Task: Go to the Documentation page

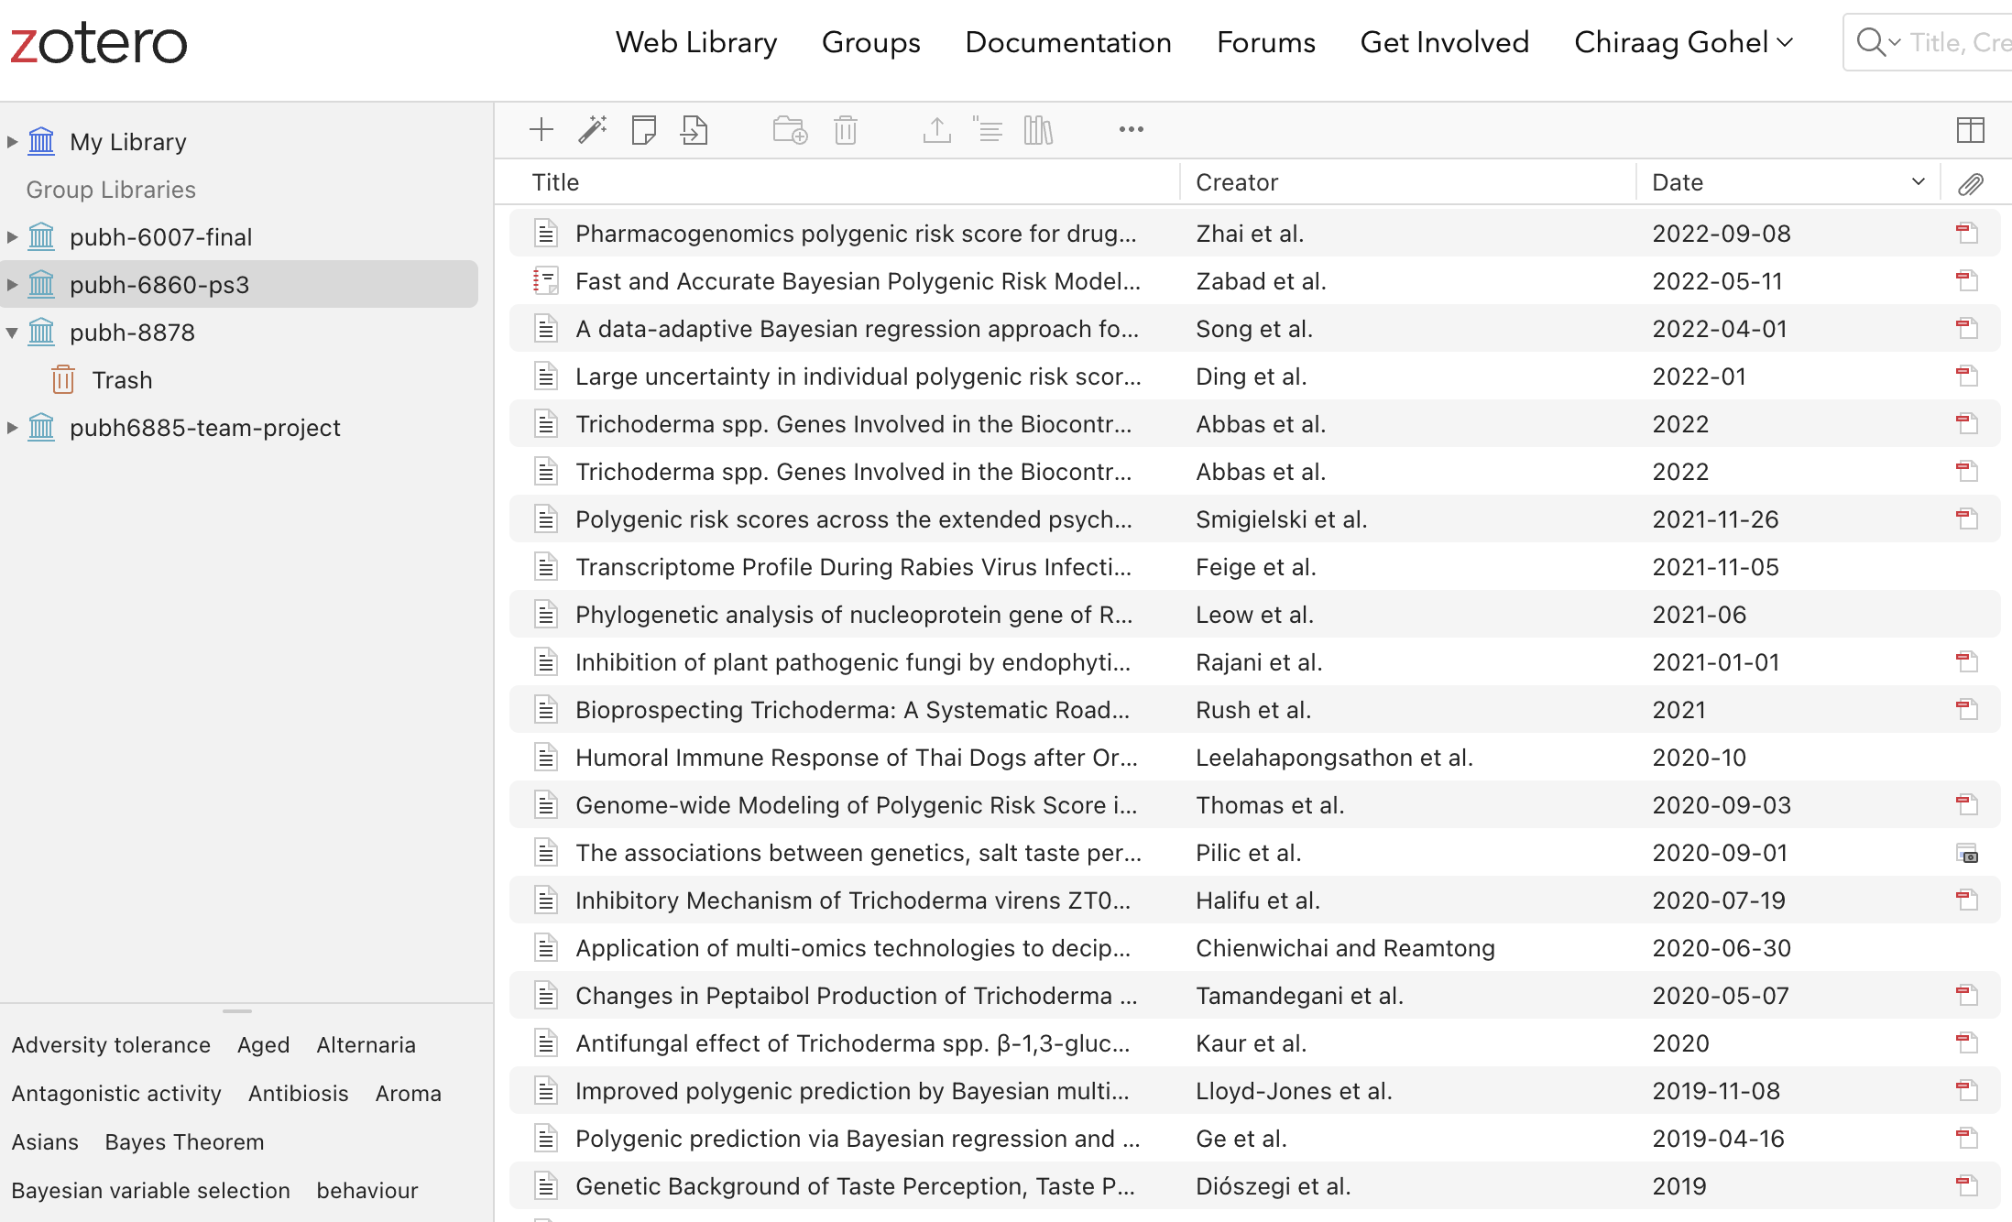Action: click(1067, 42)
